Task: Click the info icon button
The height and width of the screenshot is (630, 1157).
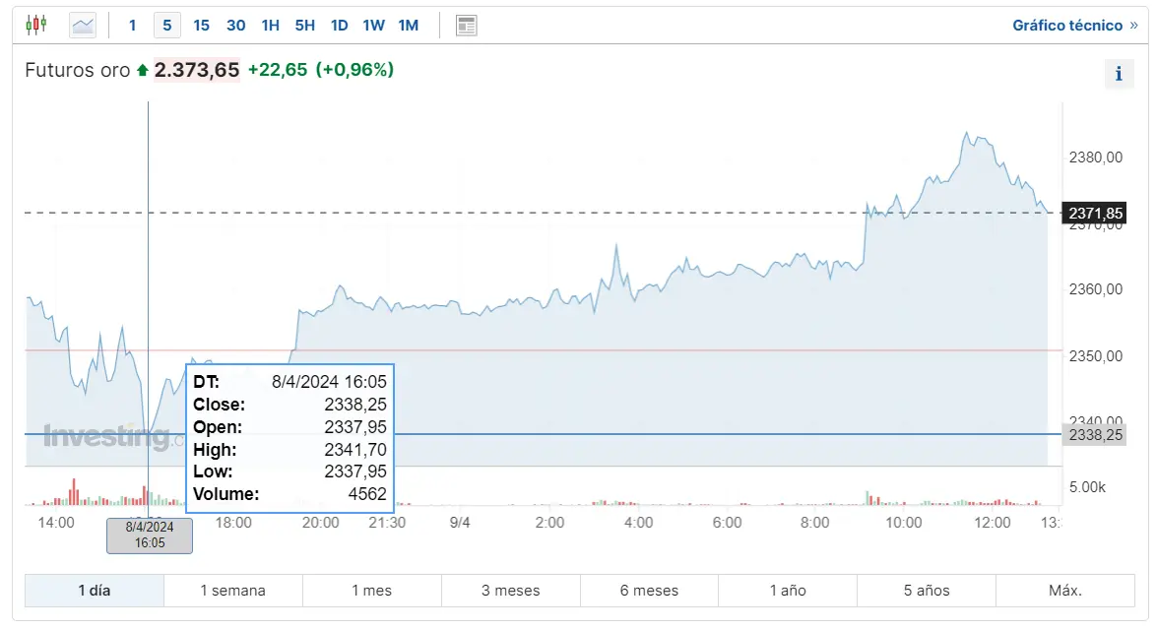Action: pos(1119,74)
